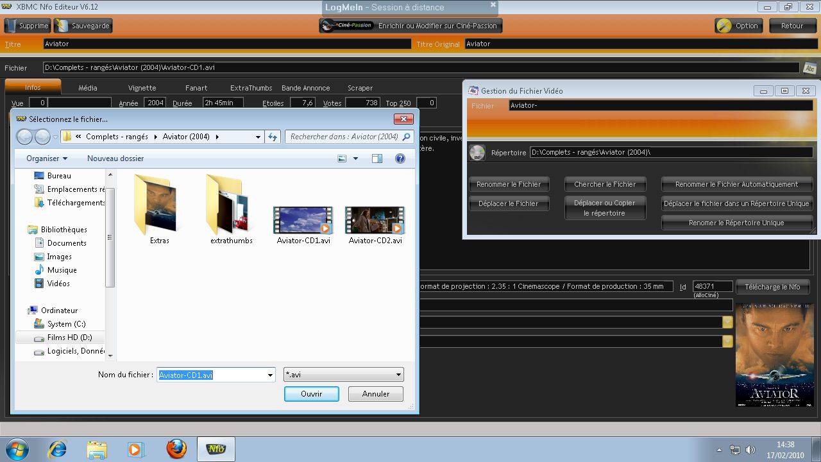This screenshot has width=821, height=462.
Task: Click the disc icon beside Répertoire
Action: [477, 153]
